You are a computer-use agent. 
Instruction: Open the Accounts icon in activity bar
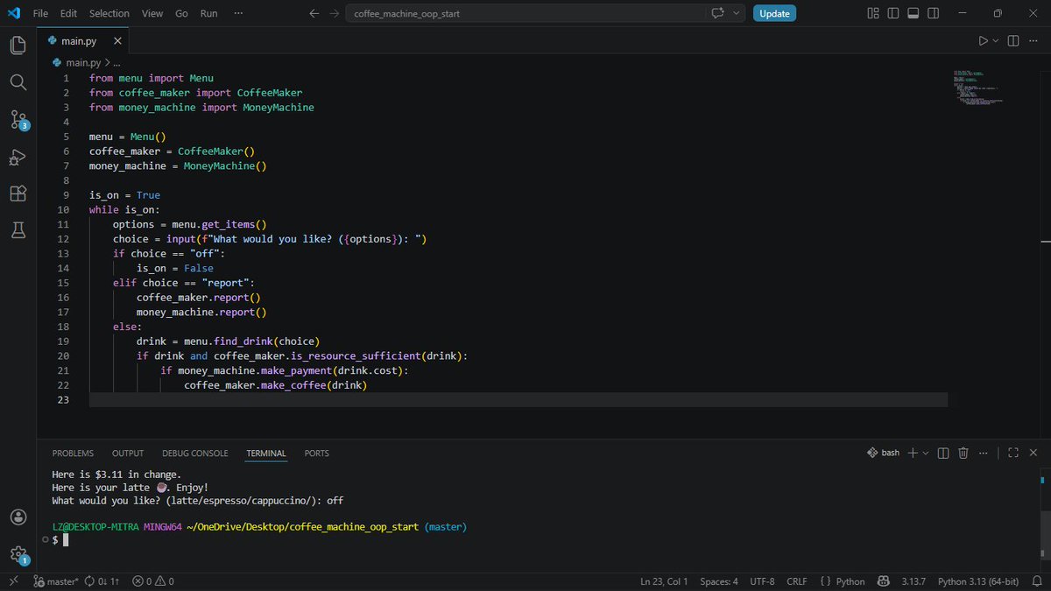click(18, 517)
